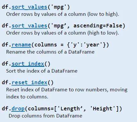Select "Drop columns from DataFrame" description
Screen dimensions: 137x122
[45, 116]
